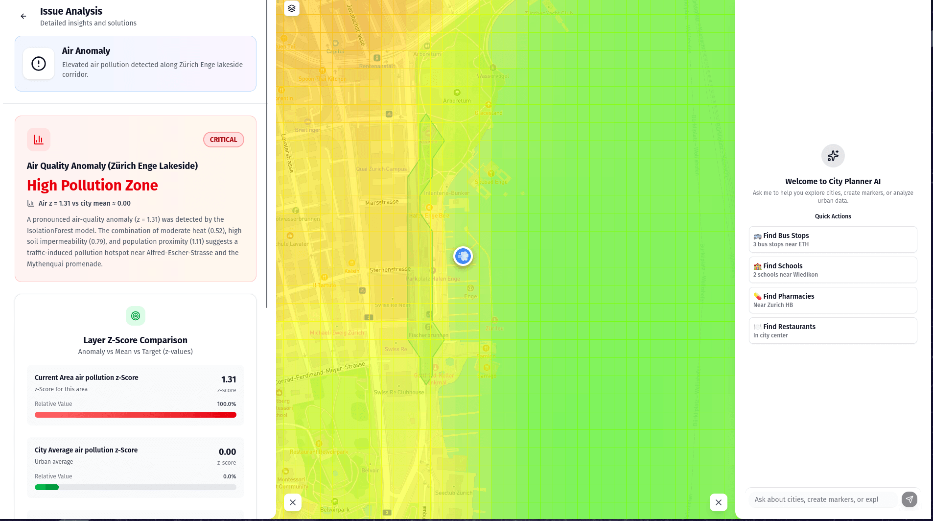Click the green City Average z-score bar
Viewport: 933px width, 521px height.
click(47, 487)
